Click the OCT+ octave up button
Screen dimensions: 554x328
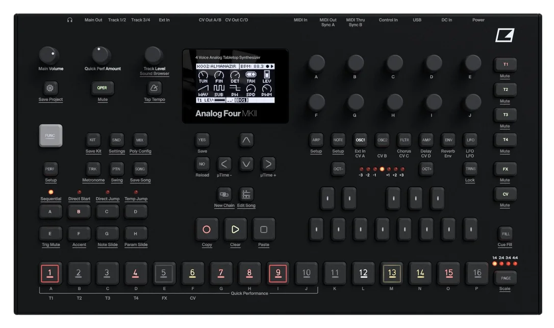(426, 169)
